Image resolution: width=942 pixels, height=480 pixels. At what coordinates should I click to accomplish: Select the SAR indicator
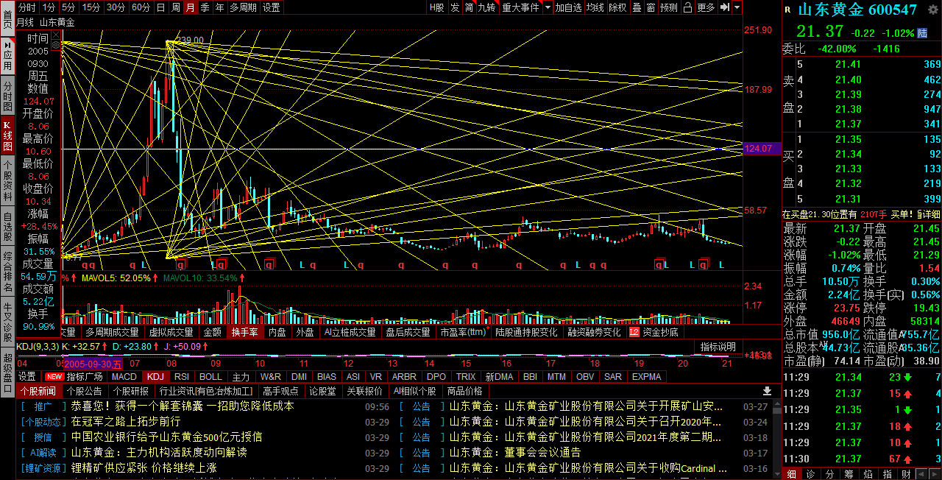pyautogui.click(x=613, y=377)
